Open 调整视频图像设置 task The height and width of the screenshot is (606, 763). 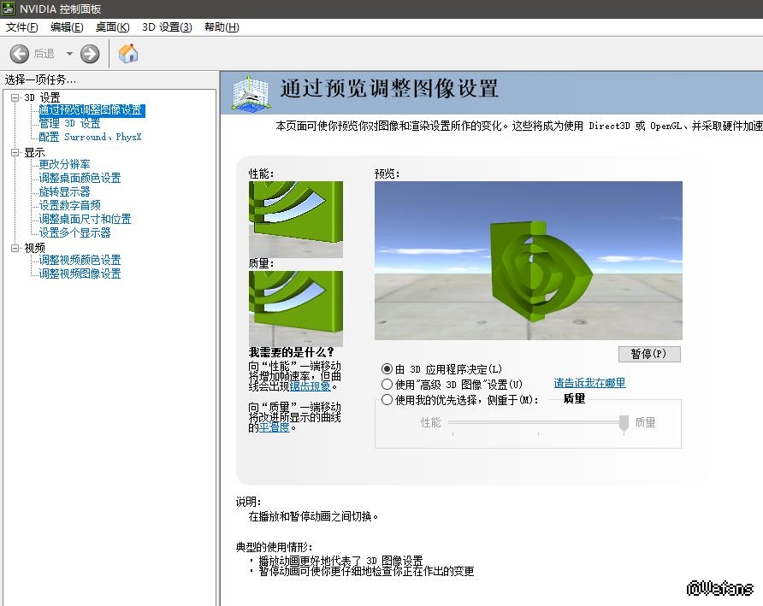80,274
